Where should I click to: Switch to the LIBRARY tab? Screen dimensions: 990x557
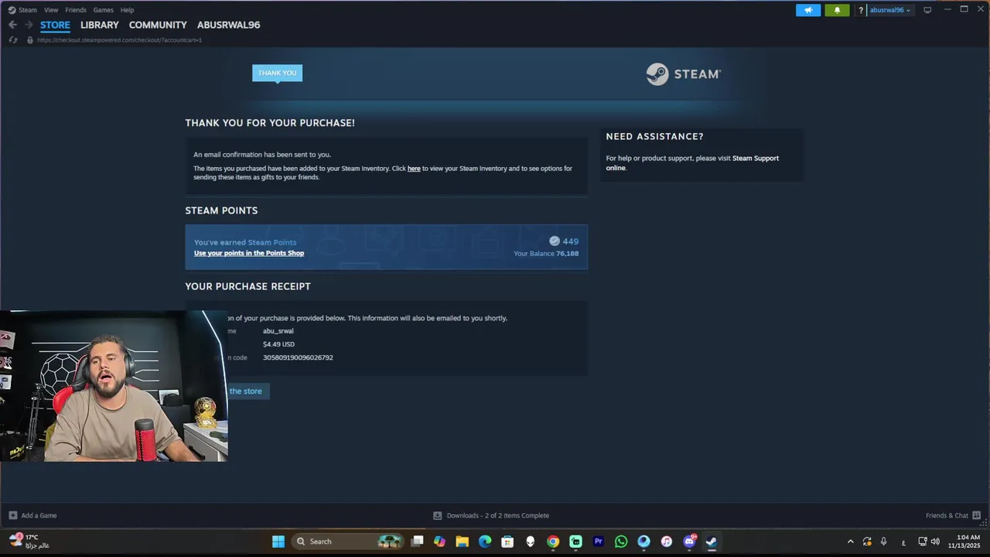(100, 25)
